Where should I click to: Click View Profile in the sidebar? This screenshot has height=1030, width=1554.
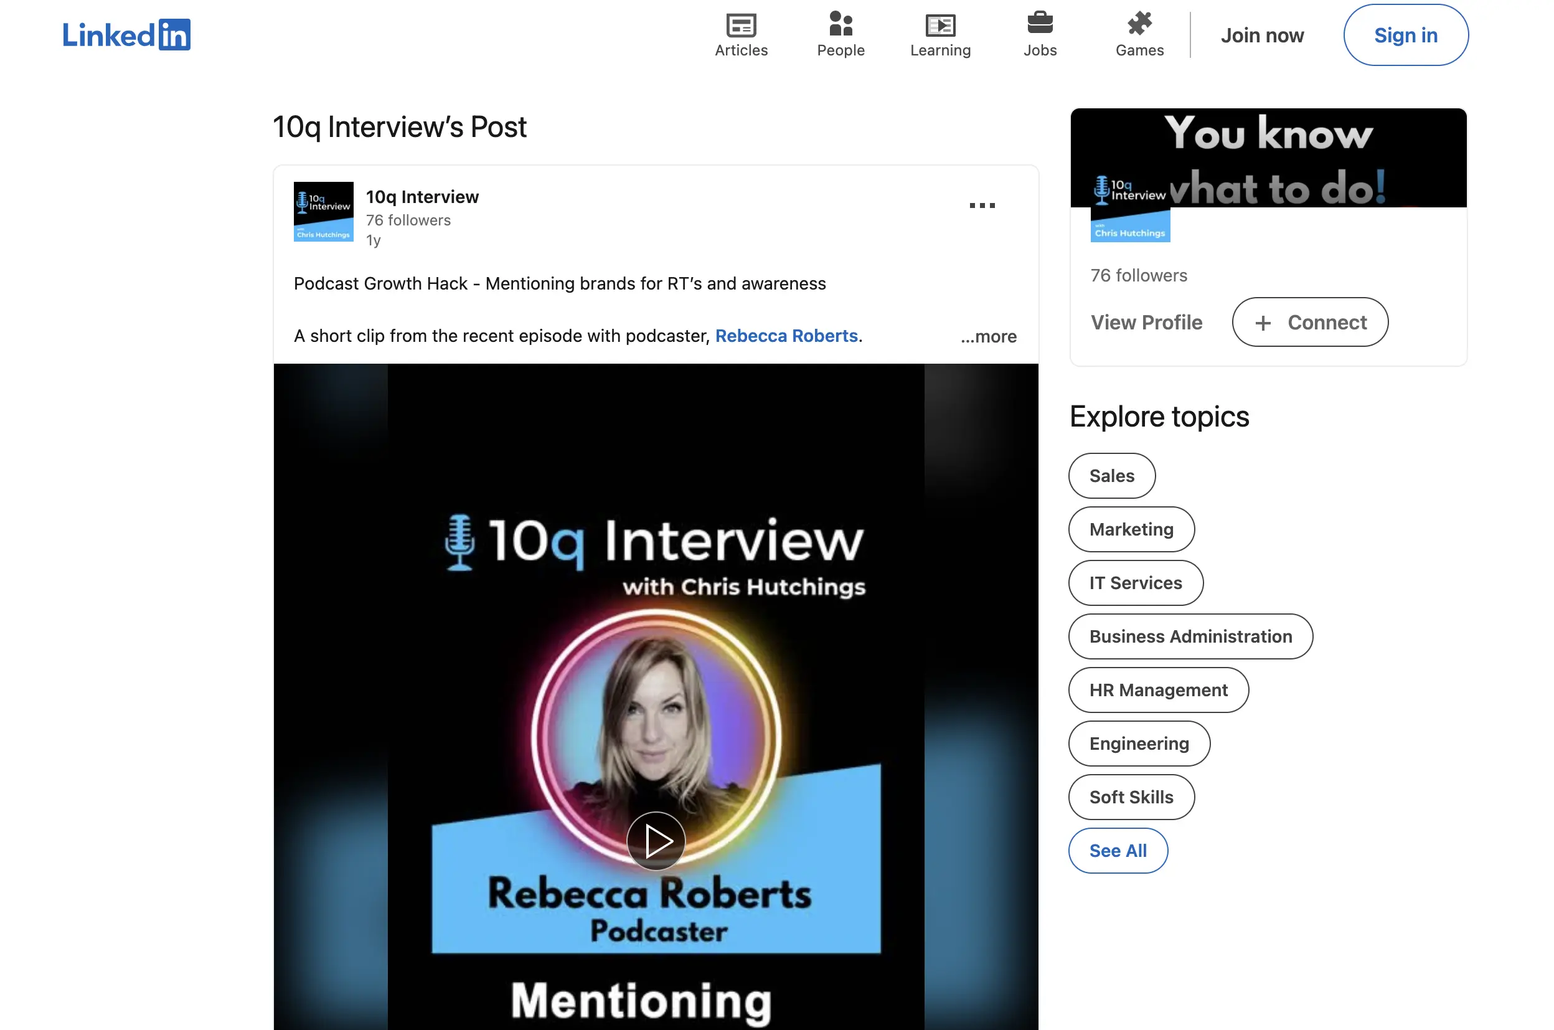(1146, 322)
